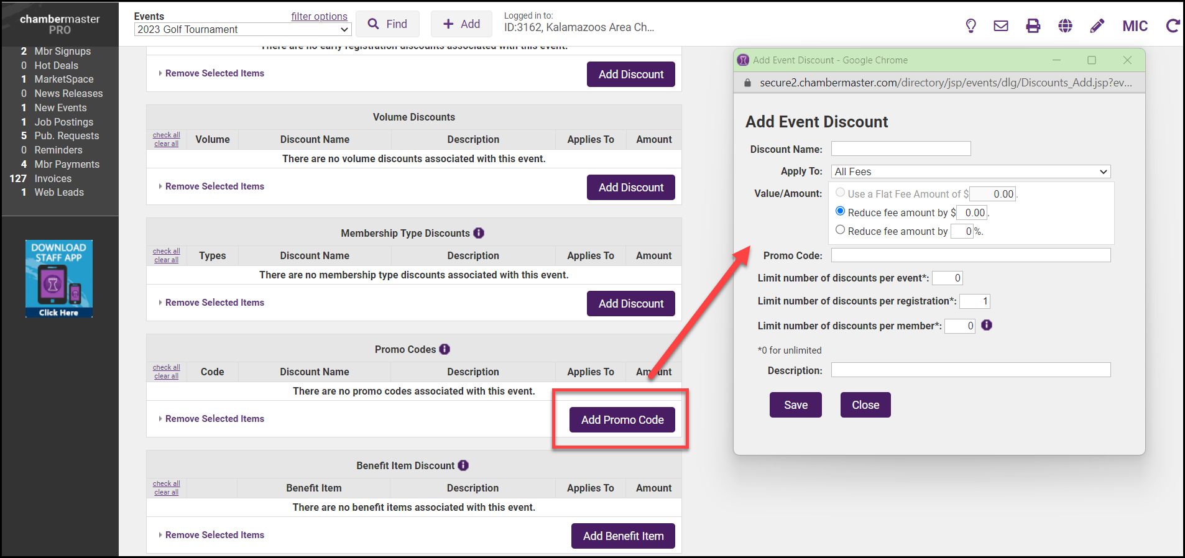Click the Promo Code text field

coord(971,255)
